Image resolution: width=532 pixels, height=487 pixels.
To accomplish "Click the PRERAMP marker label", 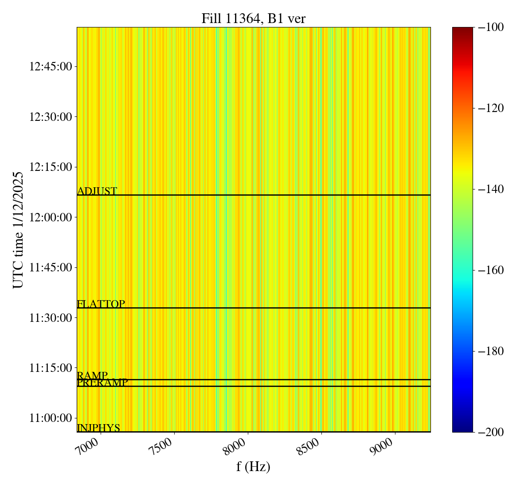I will [102, 383].
